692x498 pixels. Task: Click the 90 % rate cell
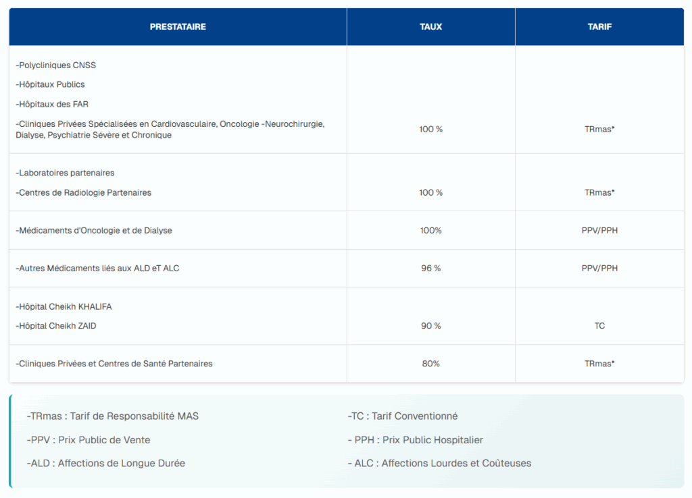tap(430, 327)
